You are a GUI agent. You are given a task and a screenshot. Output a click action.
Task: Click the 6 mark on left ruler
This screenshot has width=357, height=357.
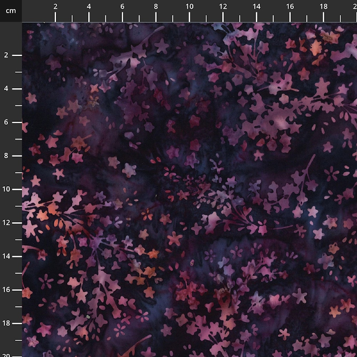coord(6,122)
